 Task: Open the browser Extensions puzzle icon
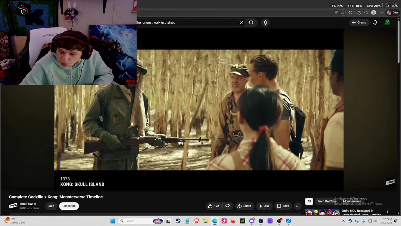[350, 13]
